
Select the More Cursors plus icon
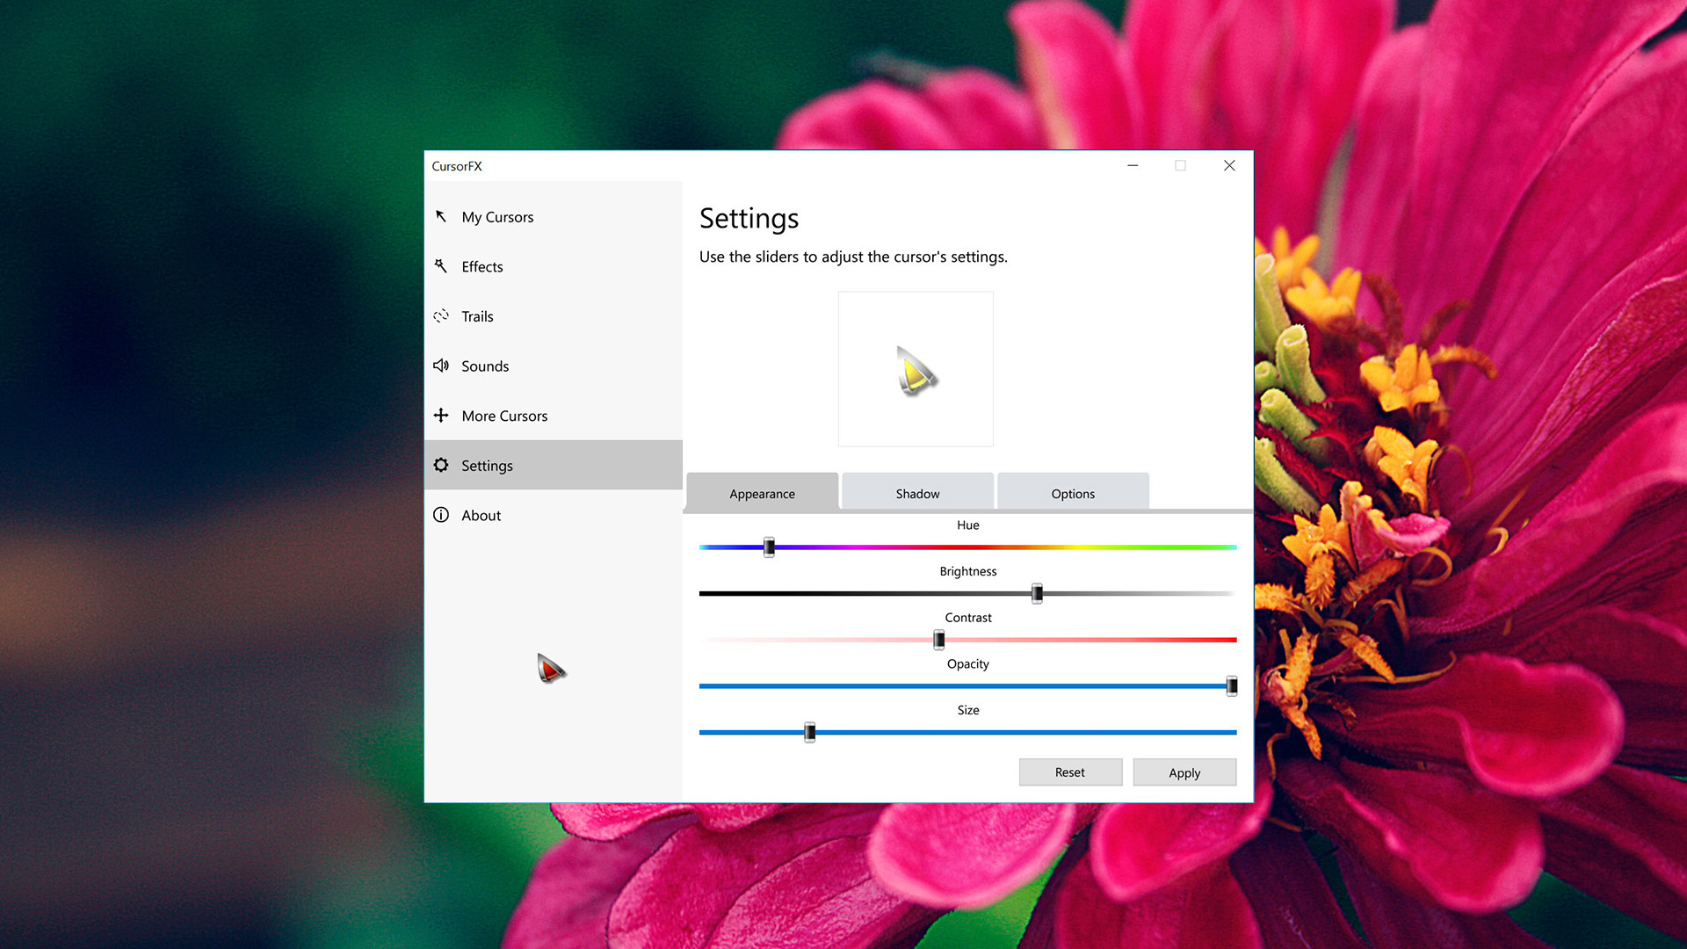441,416
